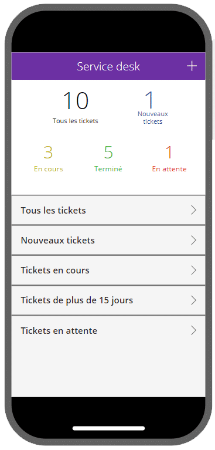Click the red number 1 En attente
215x450 pixels.
coord(169,152)
